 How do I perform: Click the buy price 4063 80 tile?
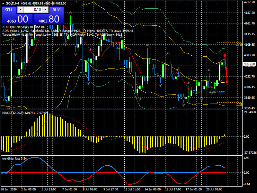click(49, 19)
